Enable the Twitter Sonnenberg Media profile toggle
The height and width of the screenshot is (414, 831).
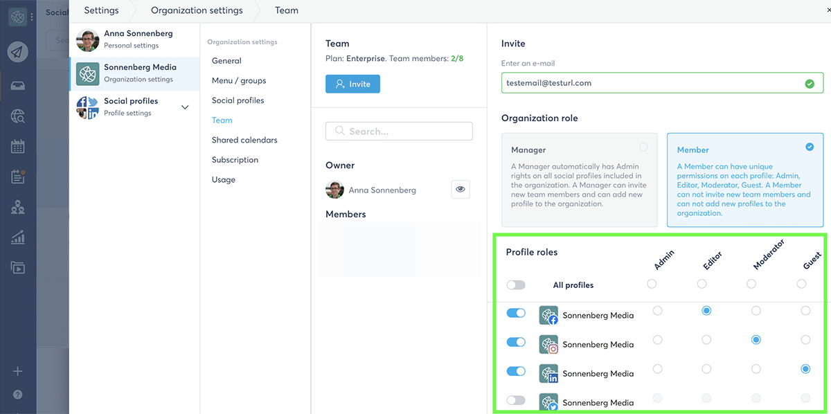(516, 400)
